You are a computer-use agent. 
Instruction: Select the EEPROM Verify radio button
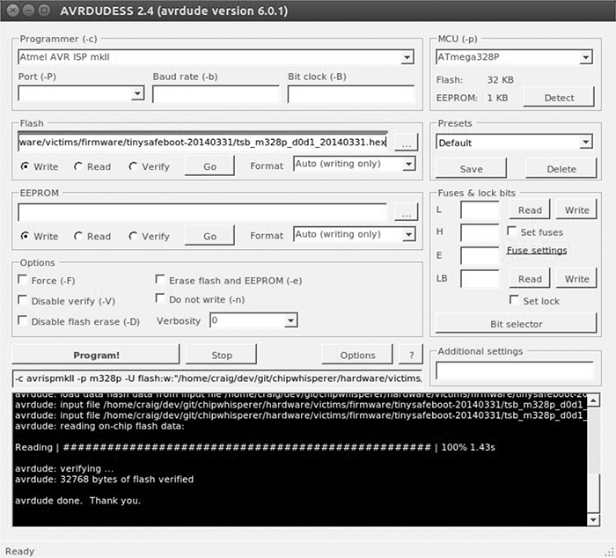coord(134,236)
